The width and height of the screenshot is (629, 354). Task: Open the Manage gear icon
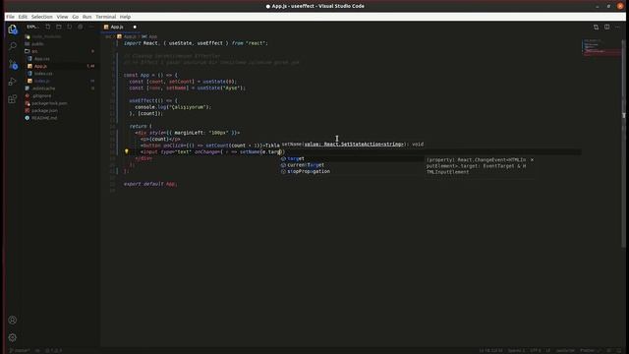coord(13,337)
